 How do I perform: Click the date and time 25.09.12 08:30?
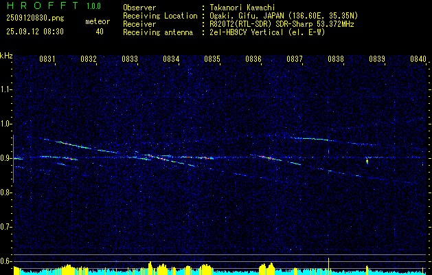point(35,32)
